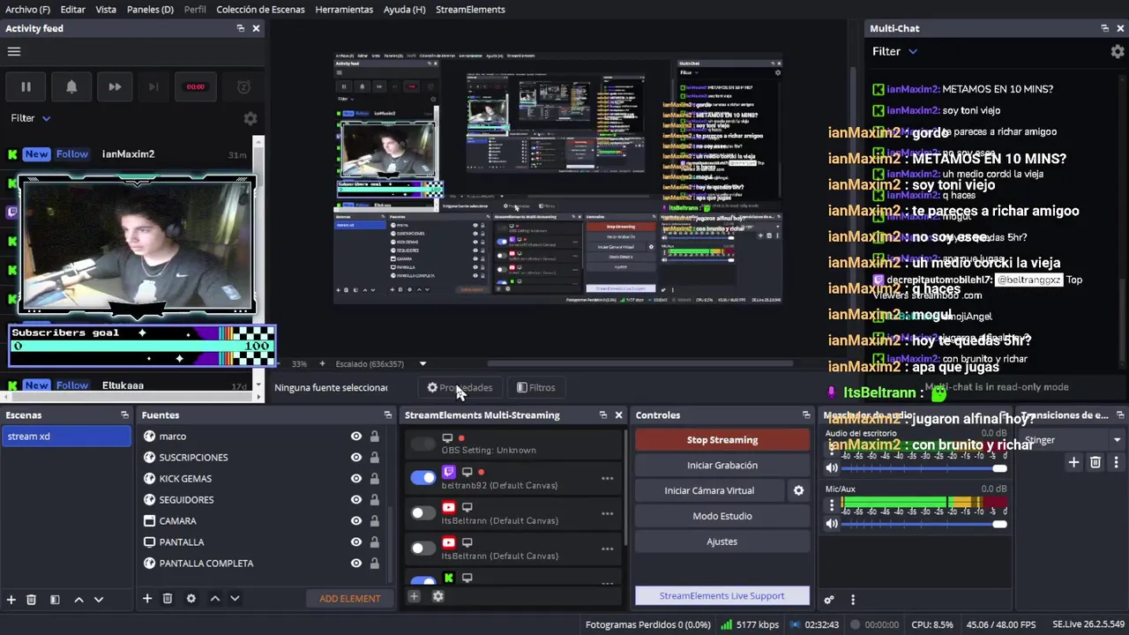Viewport: 1129px width, 635px height.
Task: Enable Modo Estudio
Action: [722, 516]
